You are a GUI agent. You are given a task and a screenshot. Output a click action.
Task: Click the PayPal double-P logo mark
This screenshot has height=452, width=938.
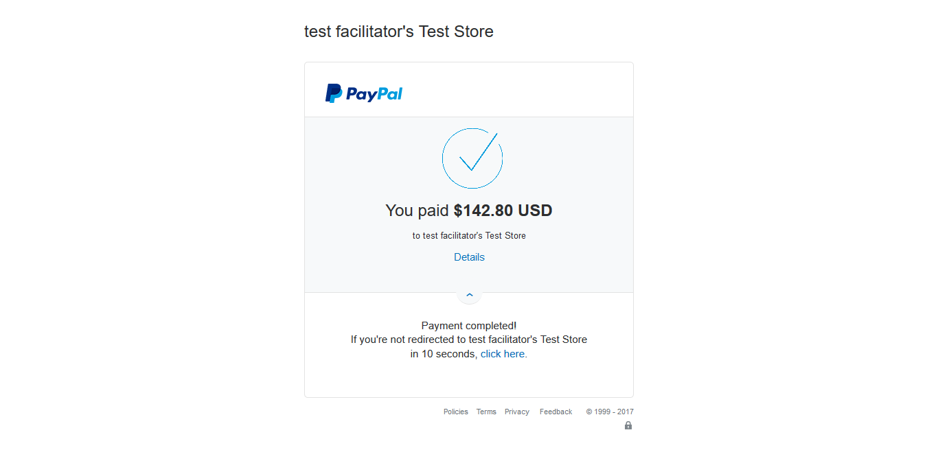333,93
